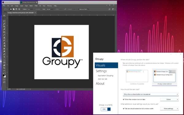
Task: Click Select and Mask button
Action: (83, 9)
